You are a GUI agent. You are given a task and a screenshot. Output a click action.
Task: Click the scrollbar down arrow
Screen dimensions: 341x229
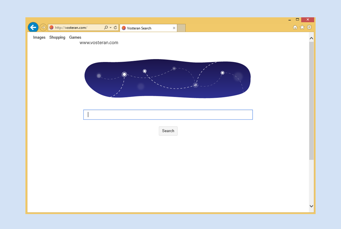pyautogui.click(x=311, y=206)
